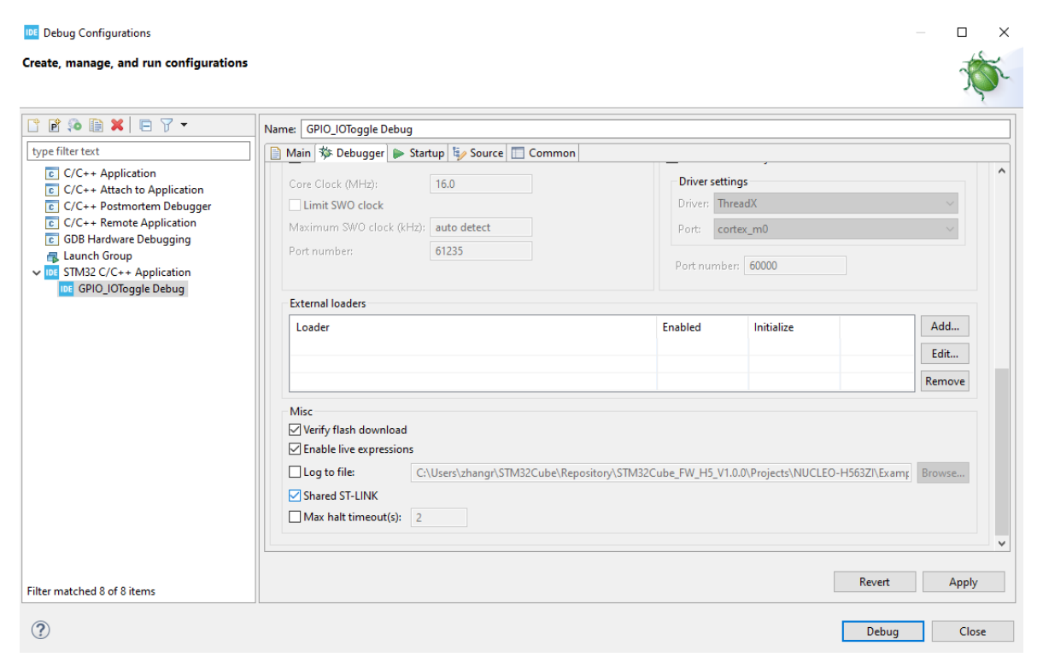Click the Apply button
The width and height of the screenshot is (1043, 669).
[x=964, y=582]
